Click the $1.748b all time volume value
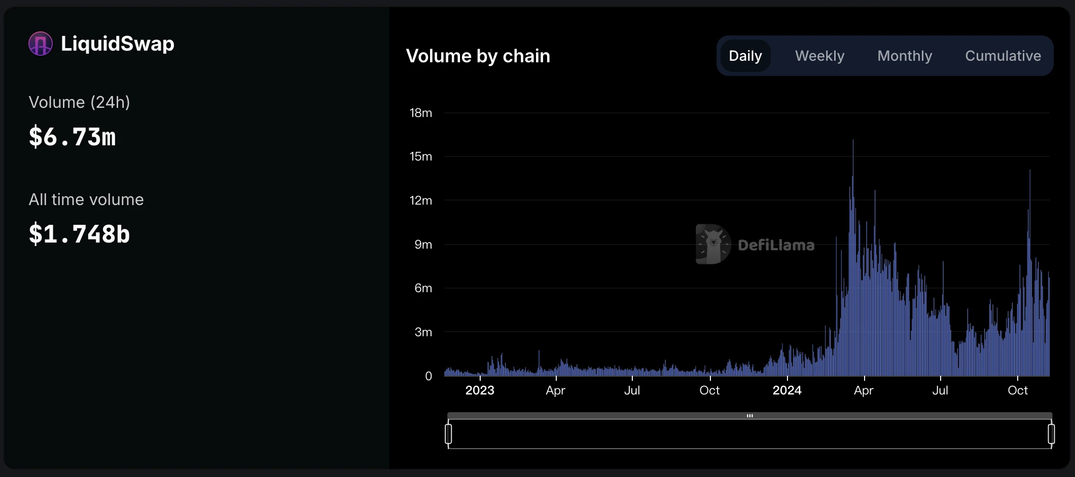The height and width of the screenshot is (477, 1075). pos(80,234)
